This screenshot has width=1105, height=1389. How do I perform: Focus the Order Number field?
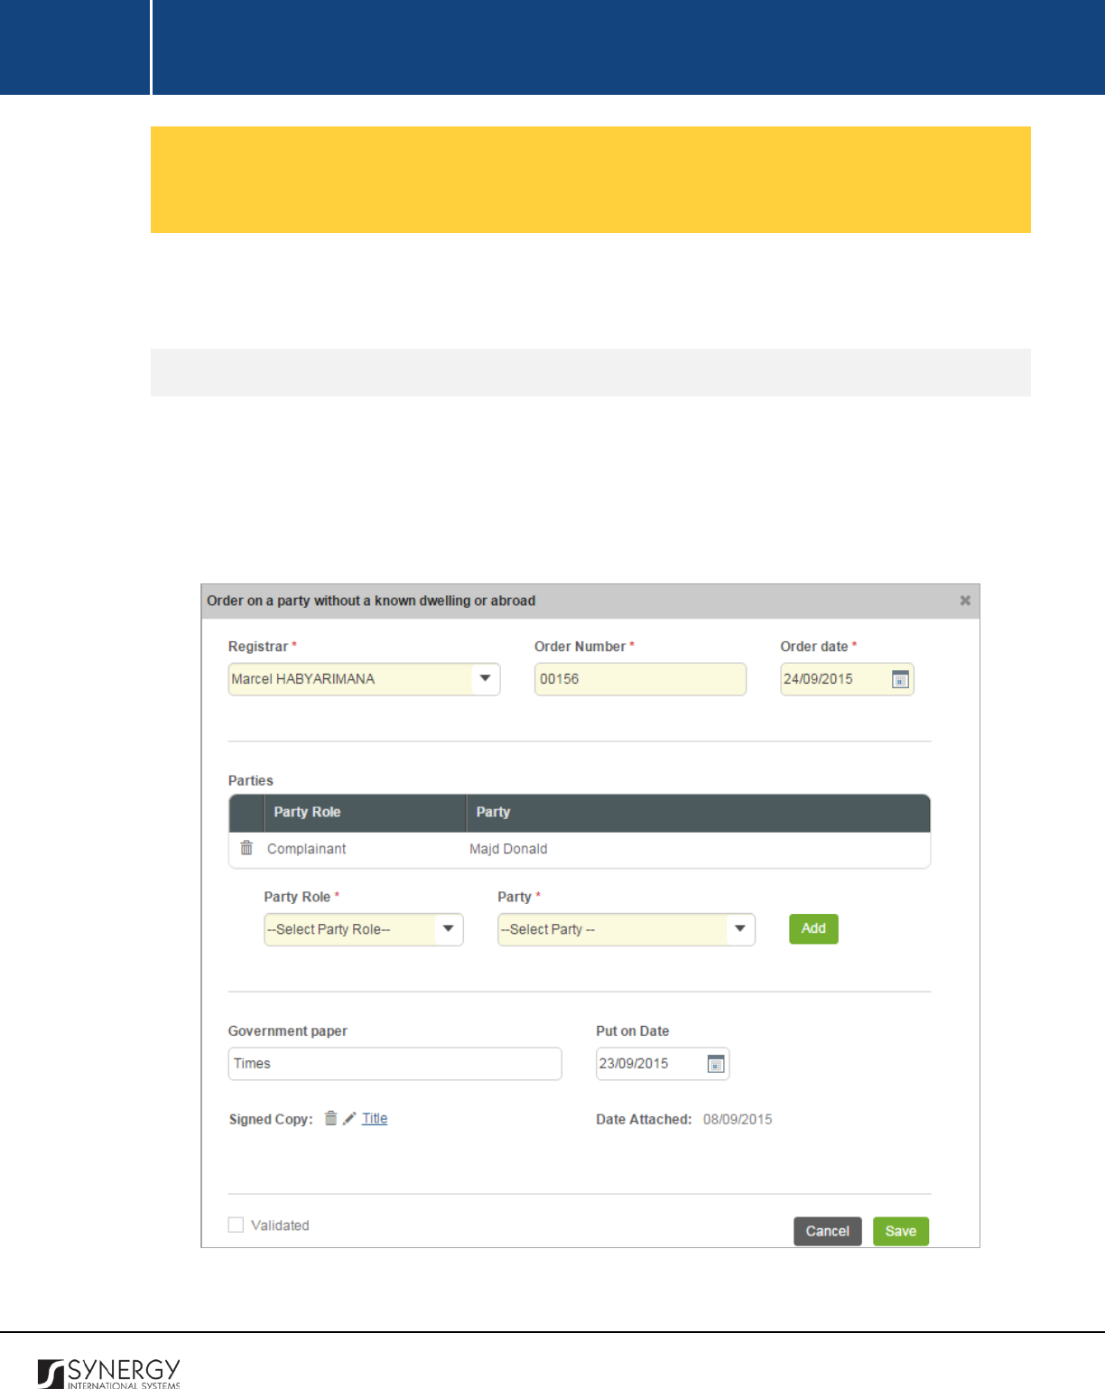coord(640,679)
